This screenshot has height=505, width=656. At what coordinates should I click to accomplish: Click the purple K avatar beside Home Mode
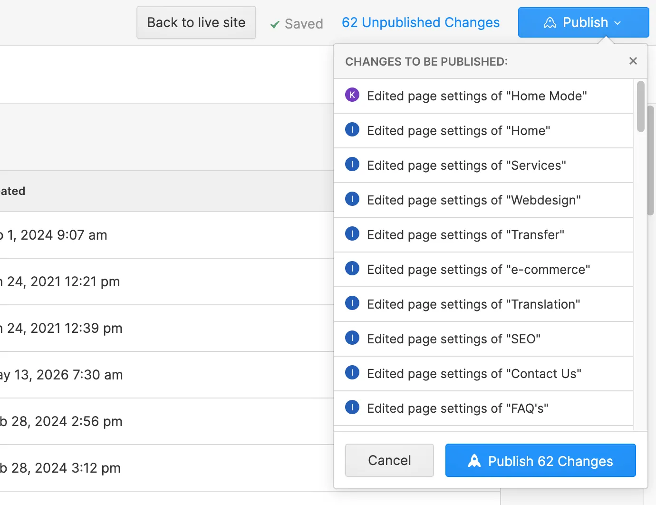coord(352,95)
